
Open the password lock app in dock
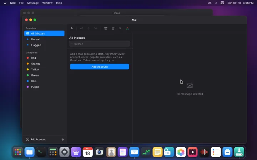coord(169,152)
